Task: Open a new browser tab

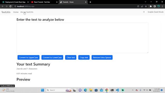Action: pyautogui.click(x=90, y=2)
